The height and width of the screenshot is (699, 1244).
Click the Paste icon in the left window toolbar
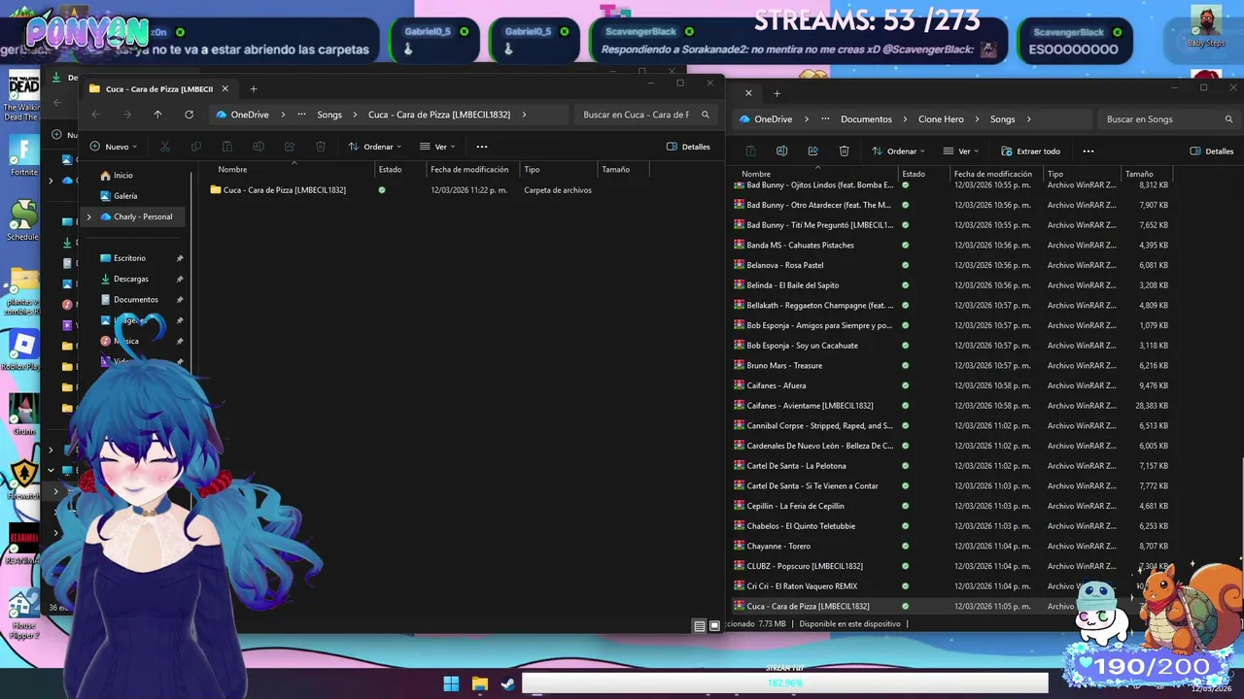227,147
